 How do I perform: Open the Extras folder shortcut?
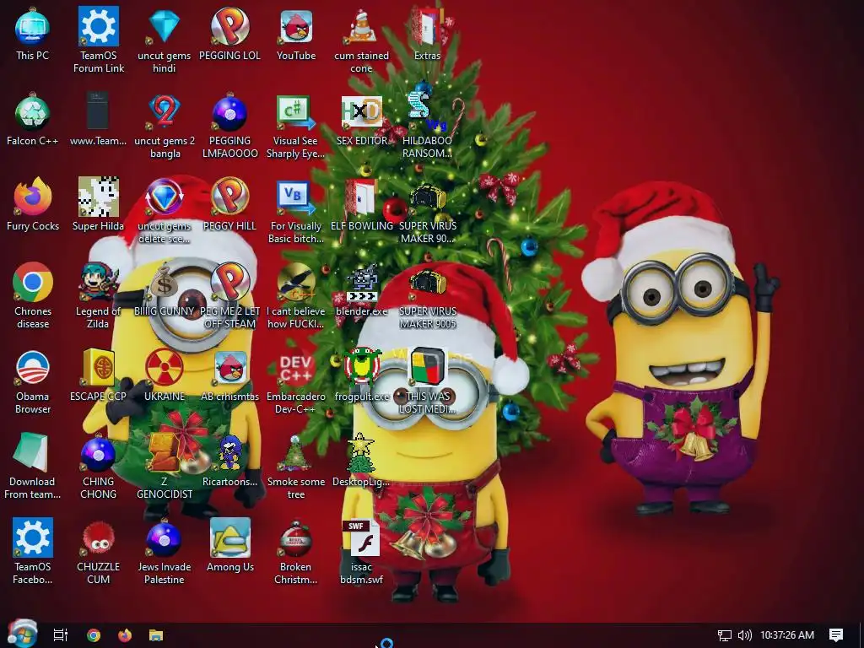(427, 34)
